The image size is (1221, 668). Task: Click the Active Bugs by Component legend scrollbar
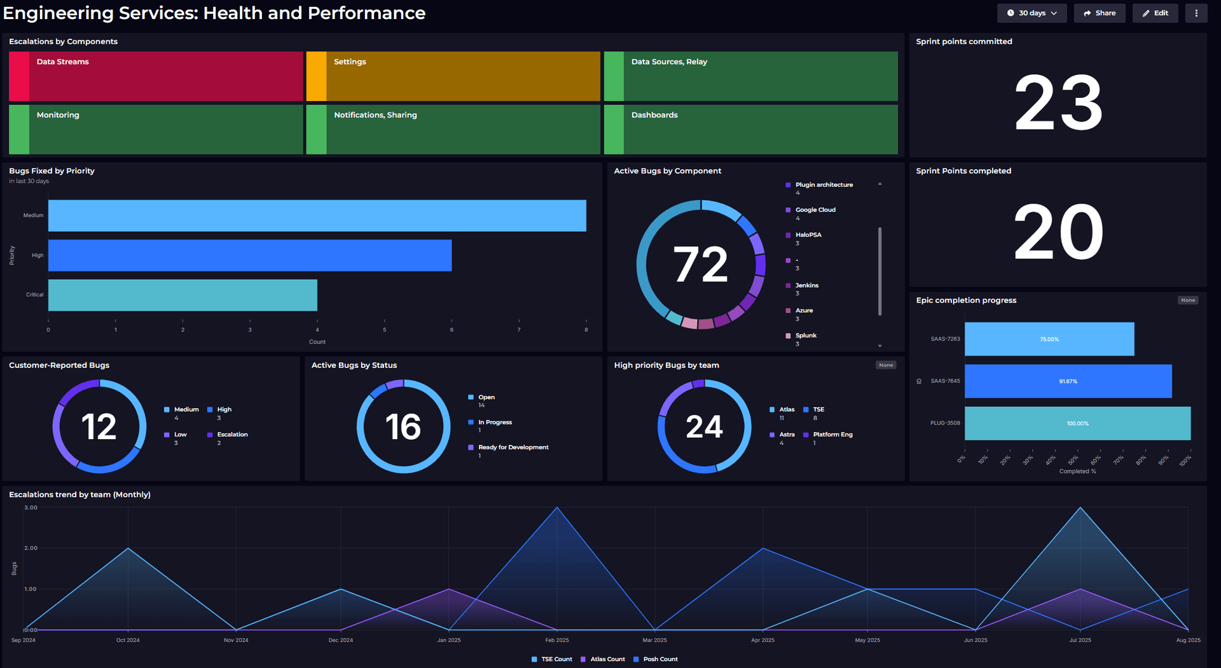click(880, 271)
